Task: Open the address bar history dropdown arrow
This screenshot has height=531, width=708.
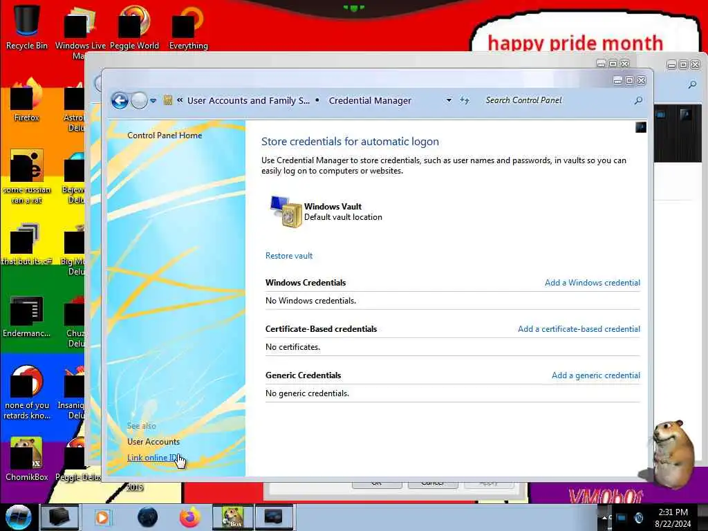Action: click(449, 100)
